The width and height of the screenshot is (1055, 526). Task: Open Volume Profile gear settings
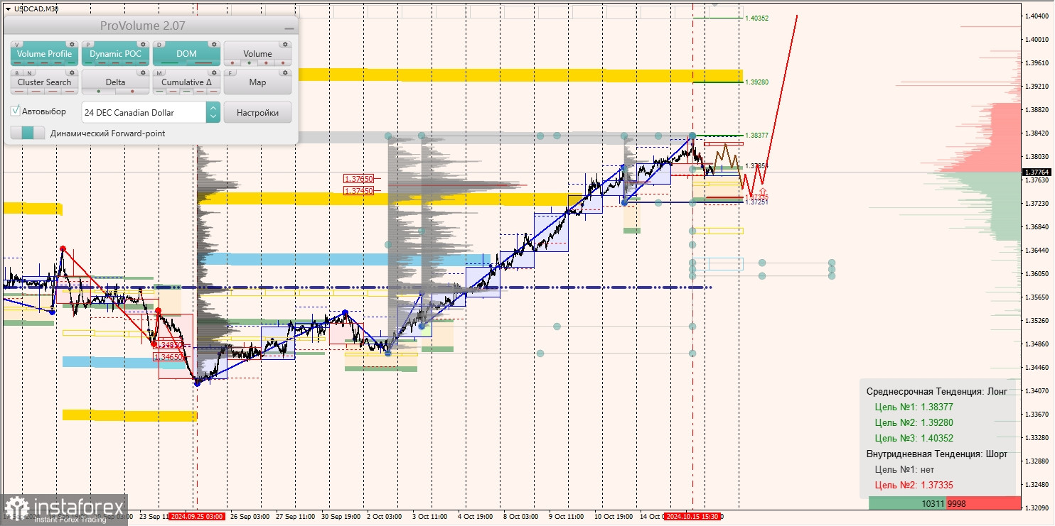[72, 44]
